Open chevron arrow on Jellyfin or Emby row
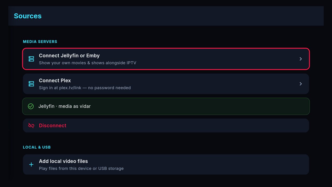Image resolution: width=332 pixels, height=187 pixels. tap(301, 59)
